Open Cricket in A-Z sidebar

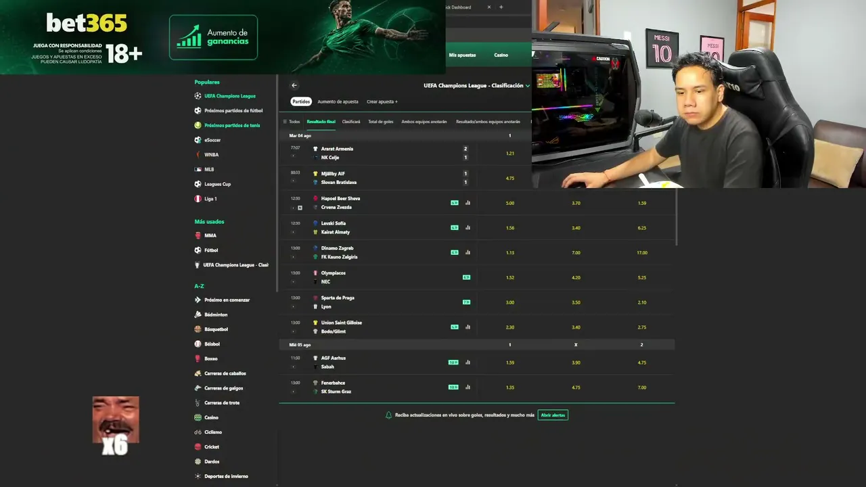[212, 447]
